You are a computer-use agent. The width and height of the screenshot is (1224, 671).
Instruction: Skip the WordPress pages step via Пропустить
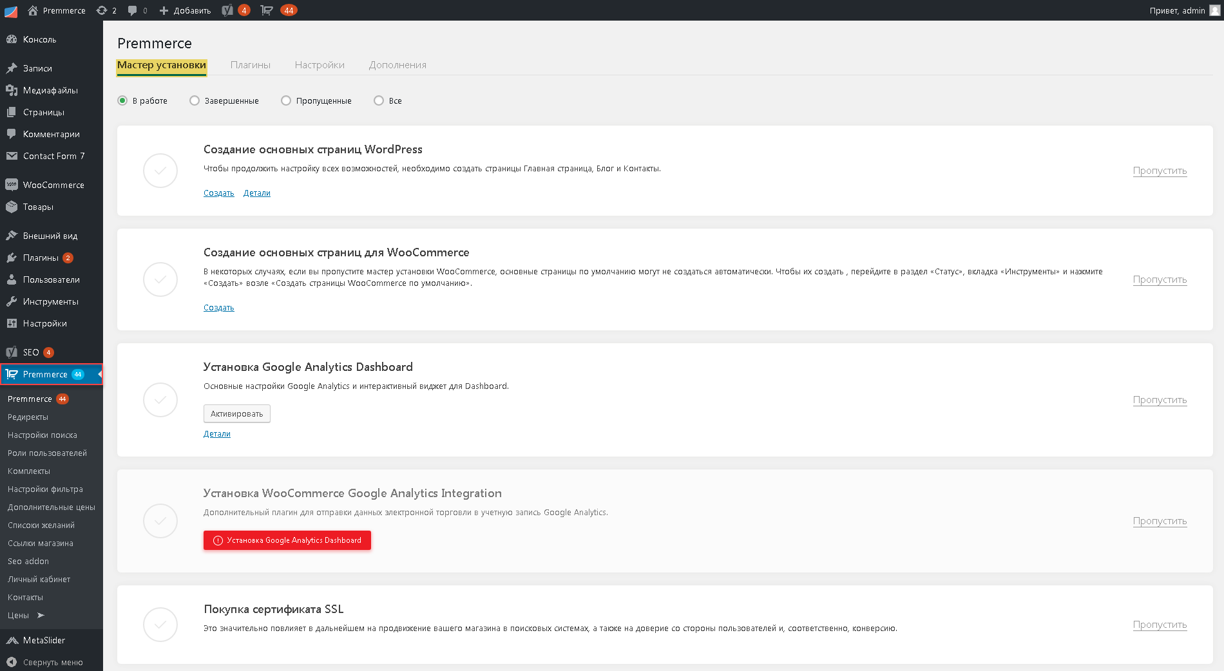click(x=1160, y=171)
